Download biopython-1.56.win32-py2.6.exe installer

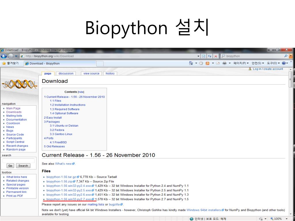[x=70, y=195]
